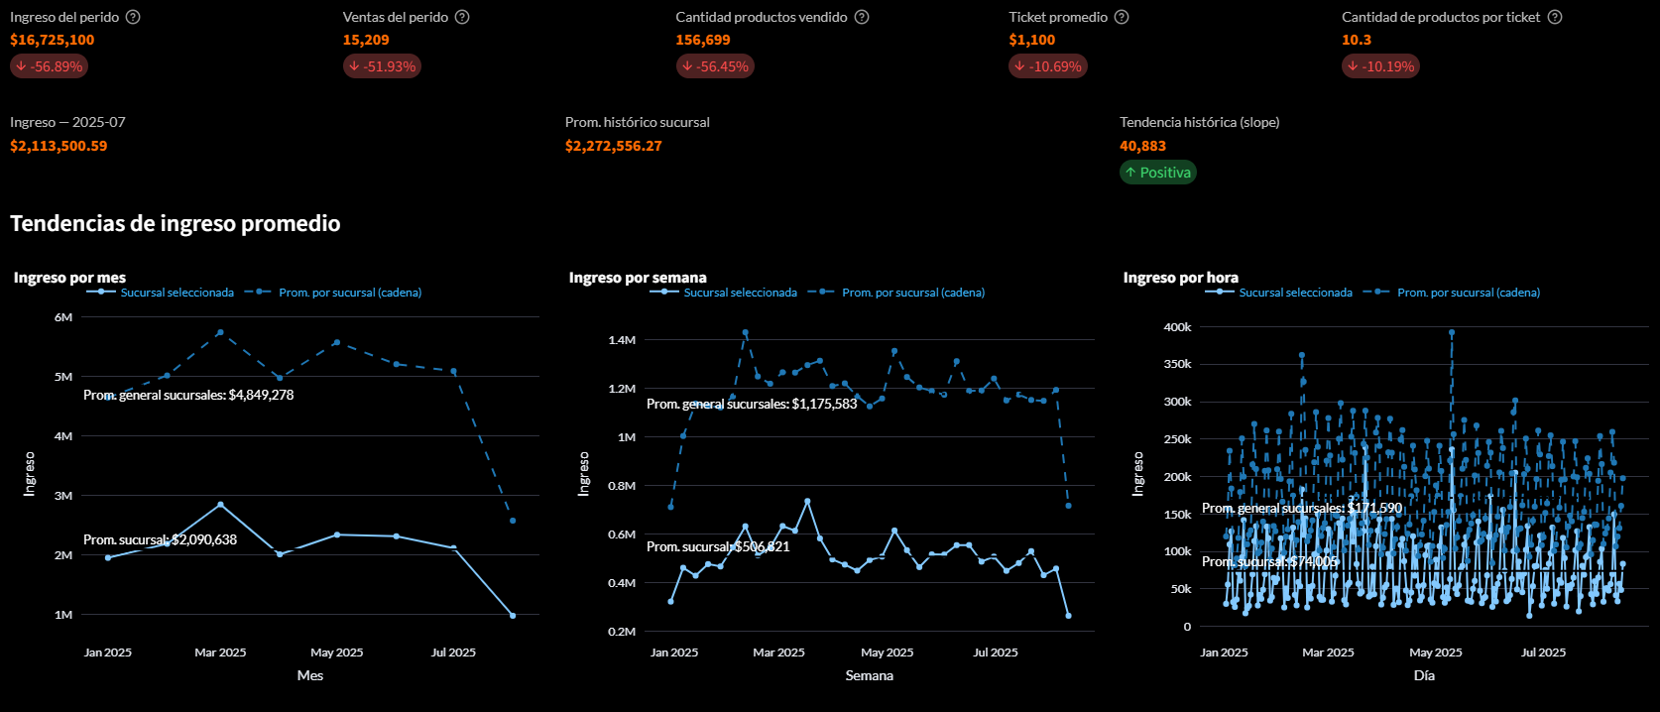Click help icon next to Ingreso del periodo
The height and width of the screenshot is (712, 1660).
click(133, 17)
